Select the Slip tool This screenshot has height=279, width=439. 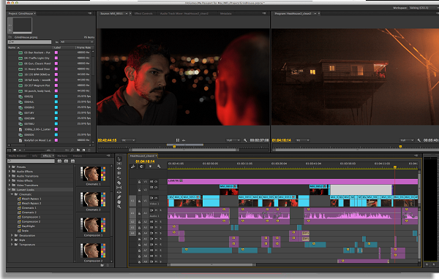(x=119, y=187)
